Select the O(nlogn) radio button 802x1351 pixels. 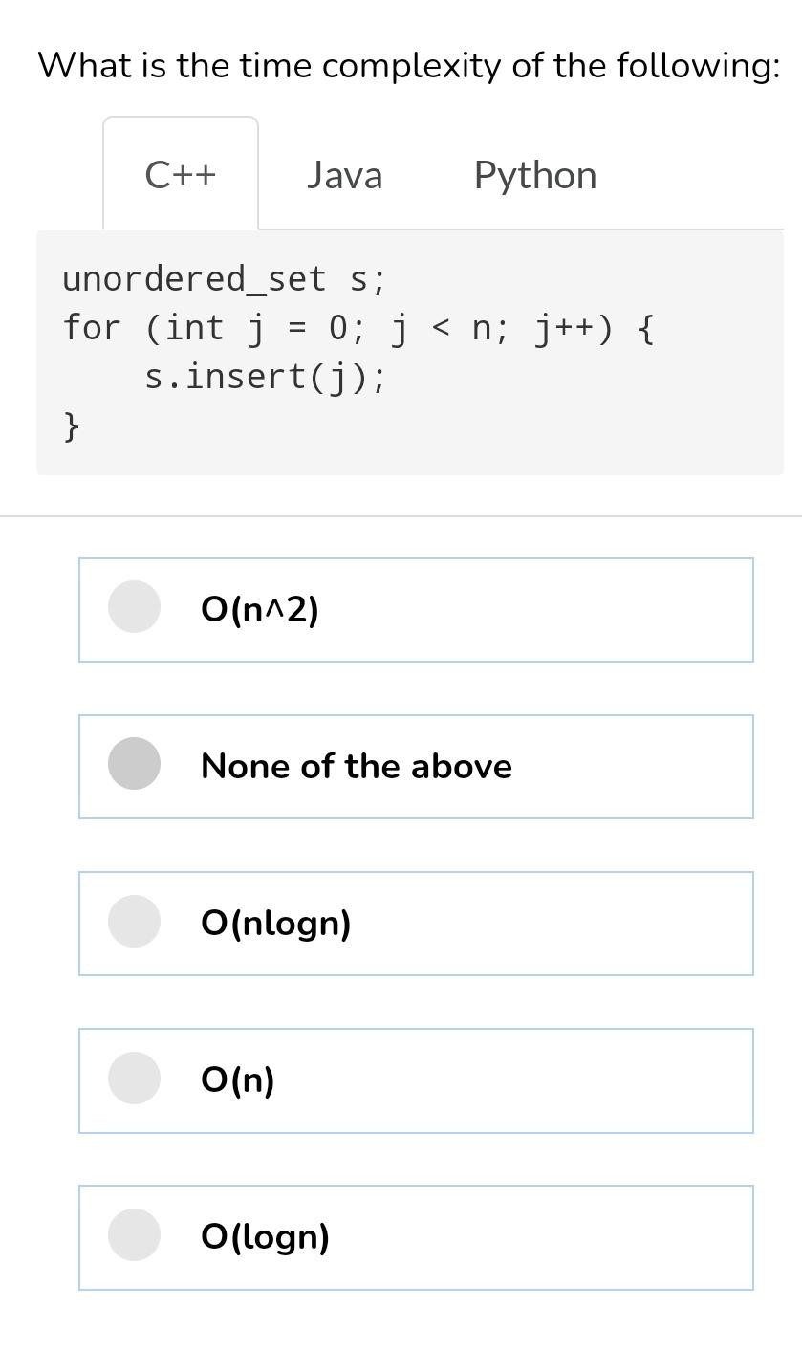[x=134, y=921]
